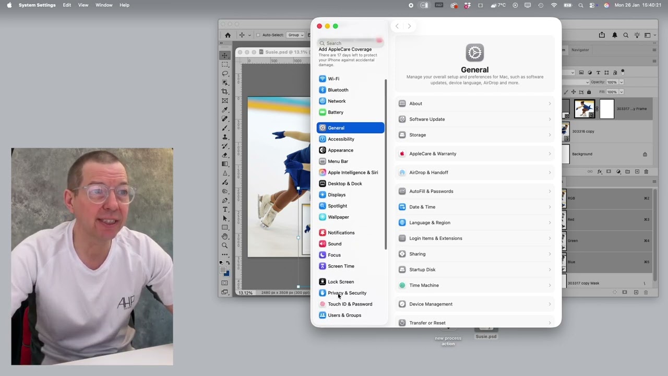Open Storage settings row
The image size is (668, 376).
pos(475,135)
